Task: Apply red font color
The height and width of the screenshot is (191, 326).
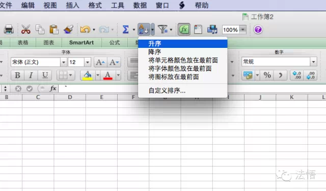Action: pos(107,75)
